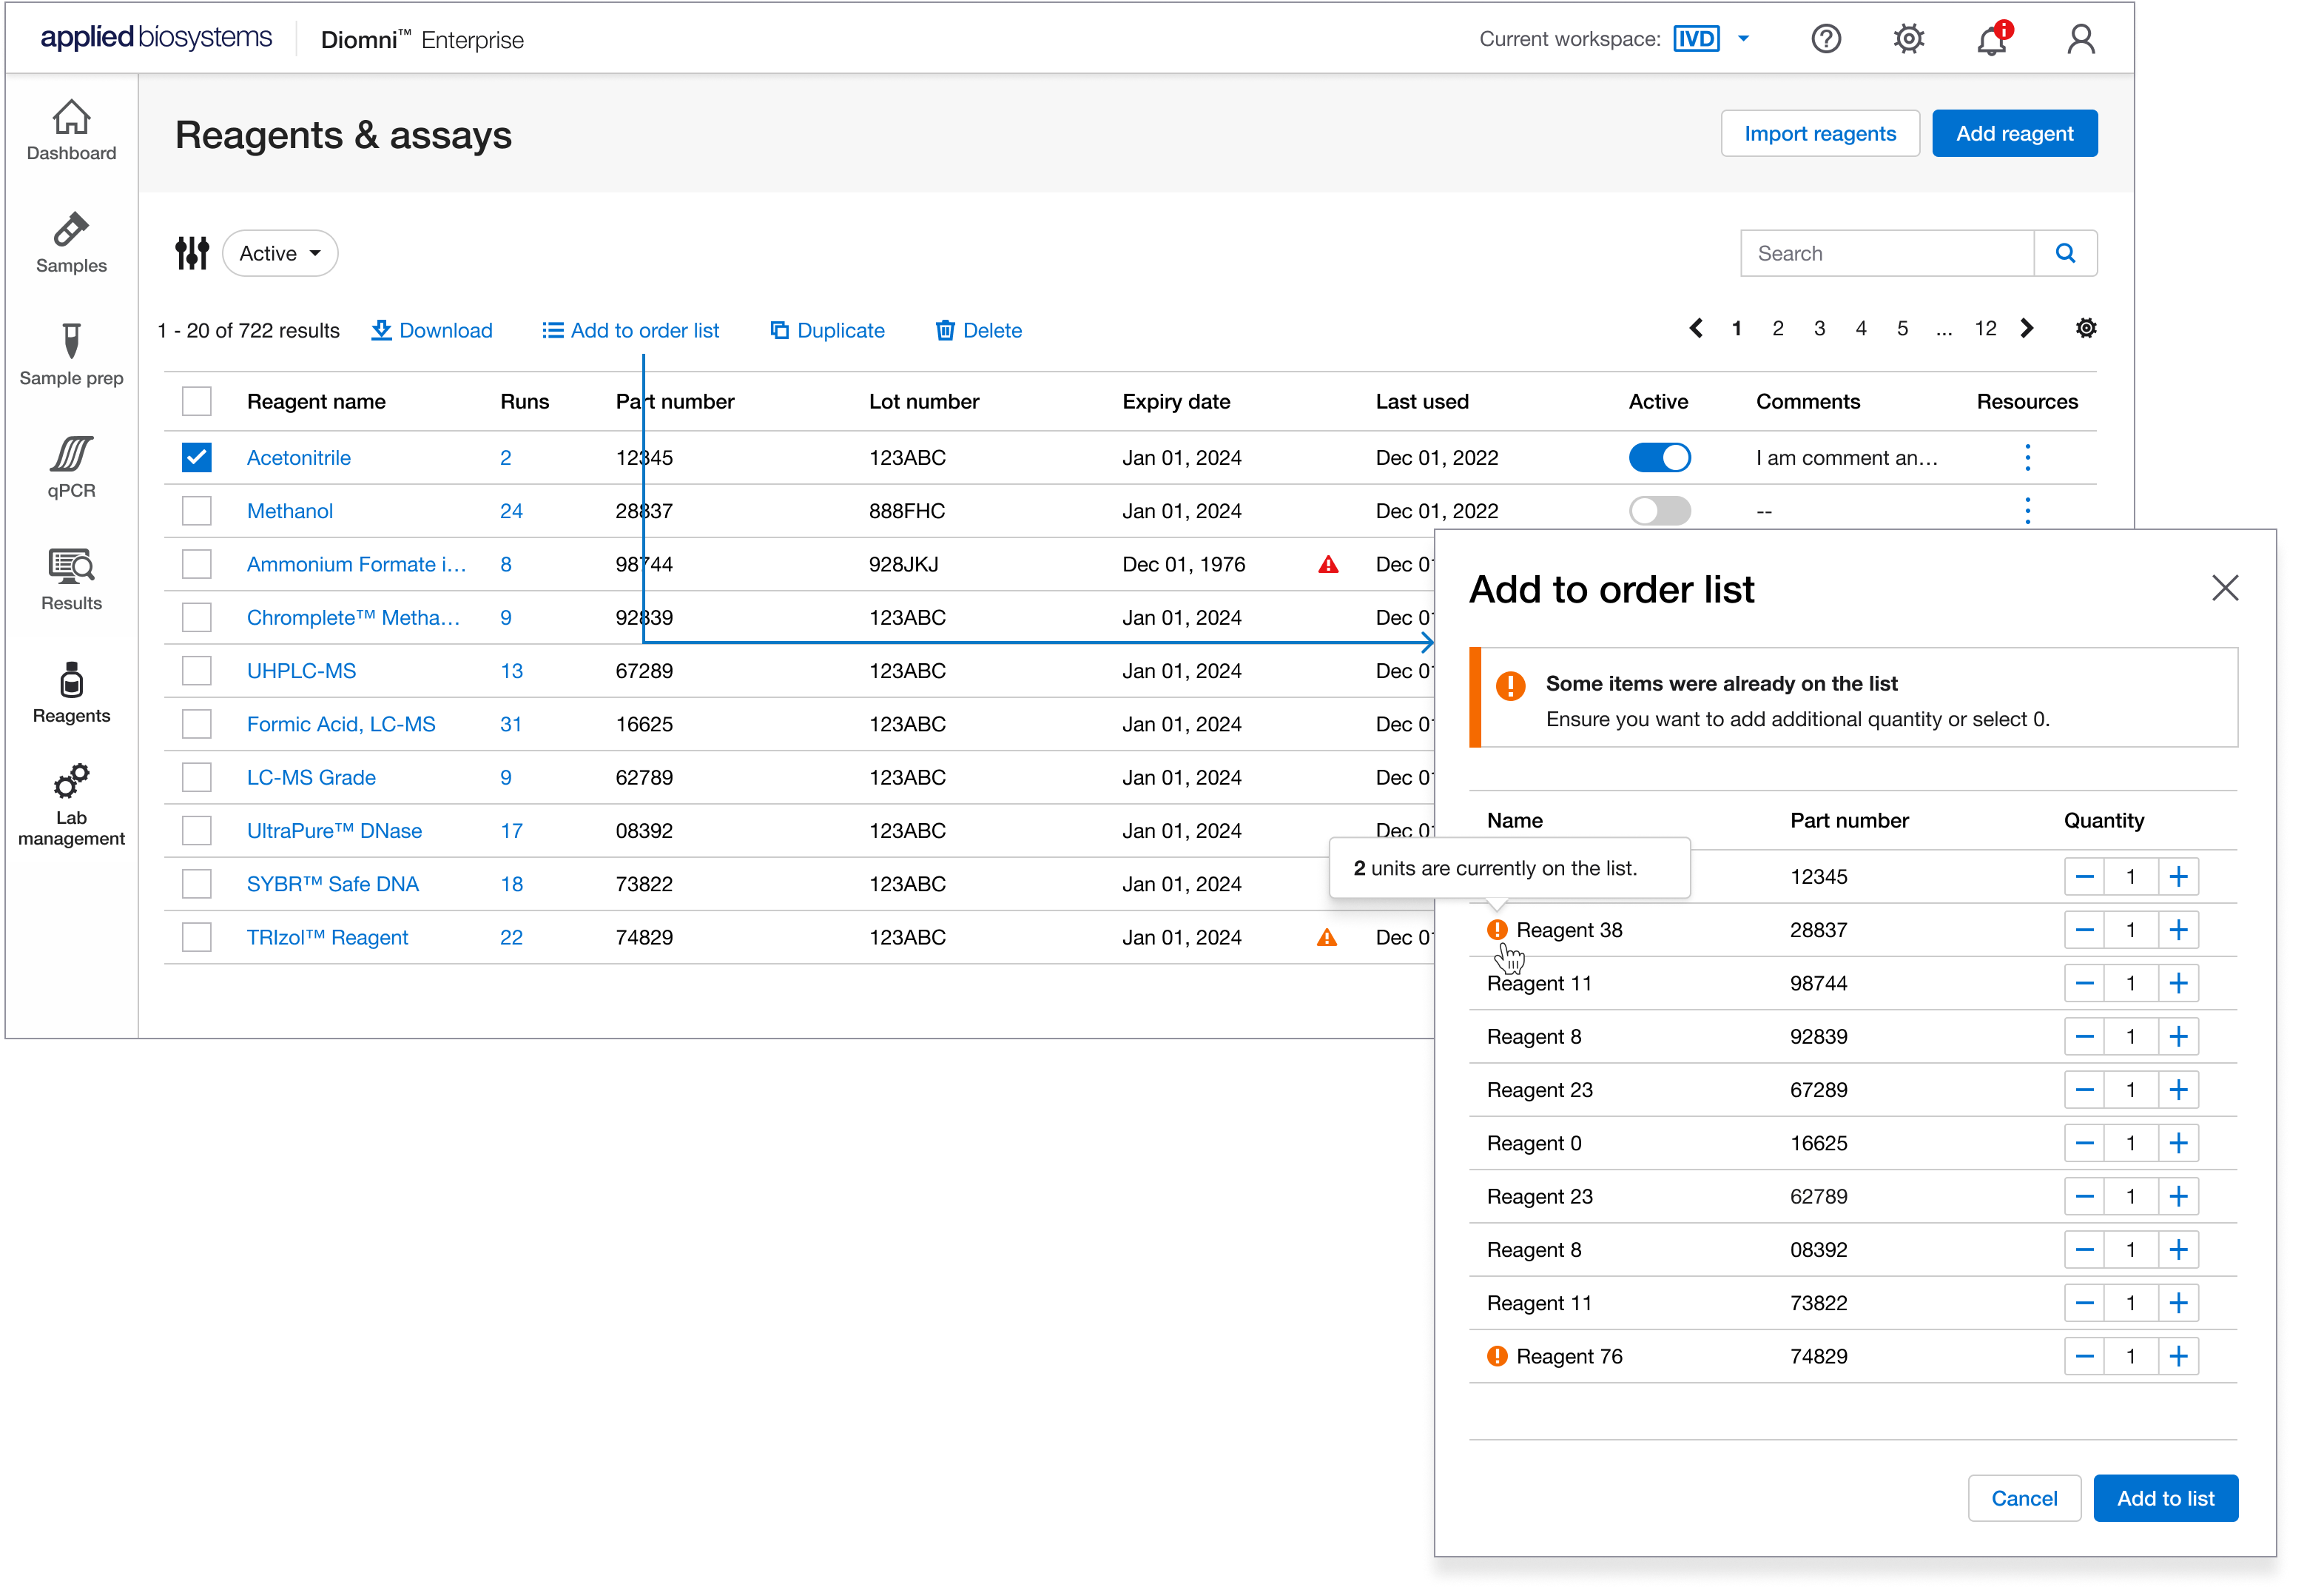
Task: Toggle the select-all header checkbox
Action: pos(197,401)
